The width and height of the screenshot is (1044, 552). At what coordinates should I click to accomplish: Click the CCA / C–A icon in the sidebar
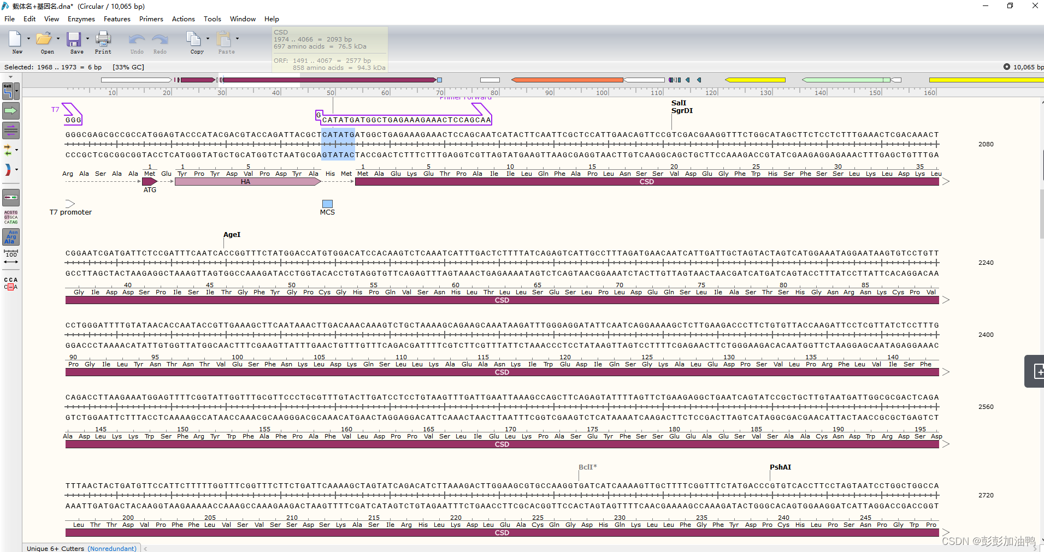[11, 283]
